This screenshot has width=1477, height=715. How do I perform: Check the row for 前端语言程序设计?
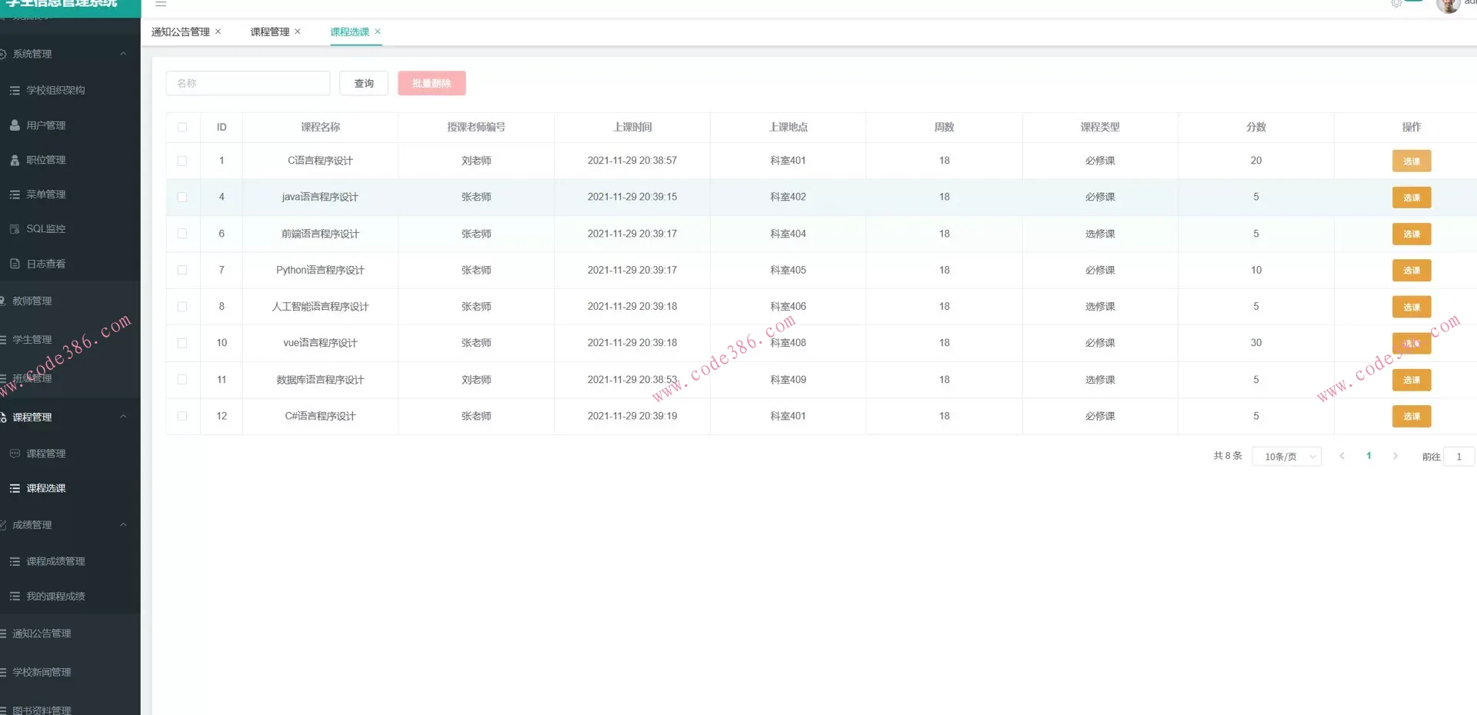coord(182,234)
